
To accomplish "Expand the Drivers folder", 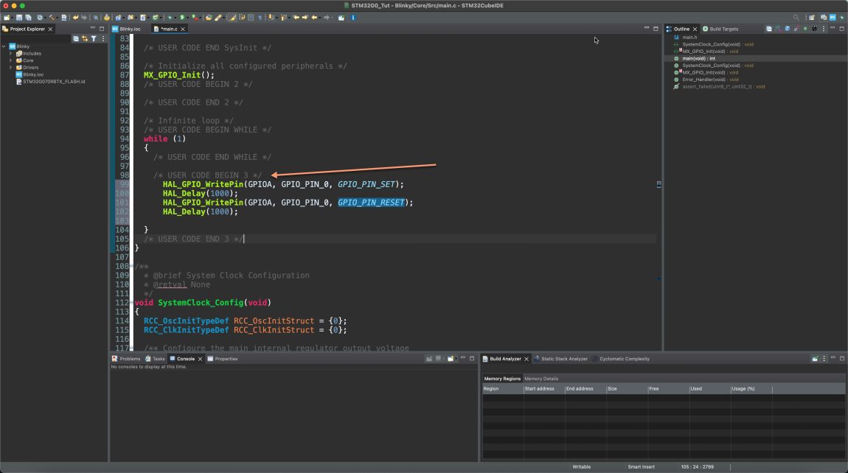I will (10, 68).
